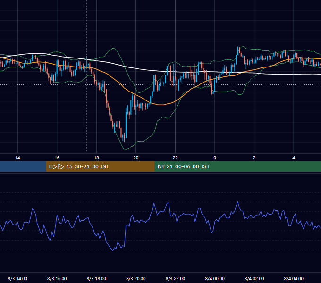
Task: Click the 16 hour label on price chart axis
Action: 57,158
